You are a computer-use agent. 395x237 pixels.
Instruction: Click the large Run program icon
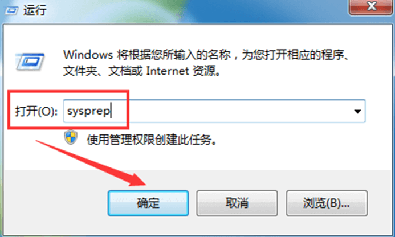[x=30, y=62]
